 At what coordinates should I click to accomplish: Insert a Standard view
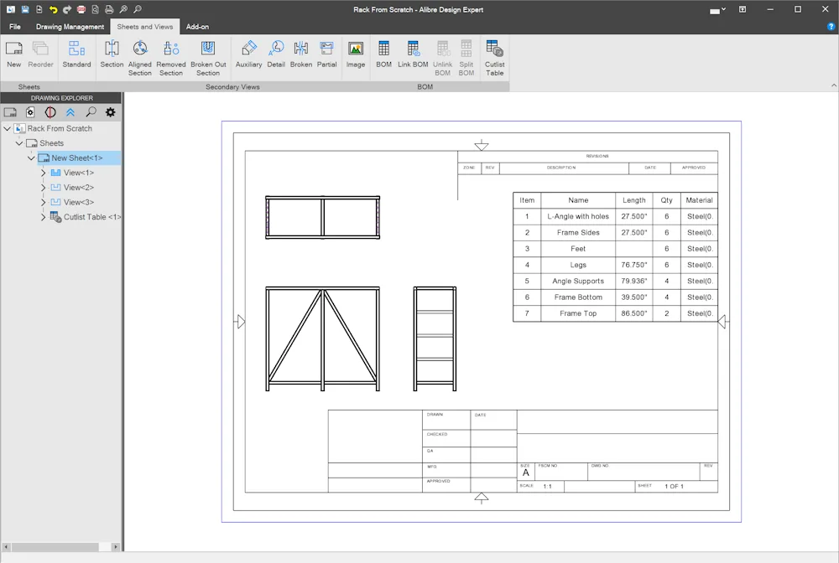(x=76, y=54)
